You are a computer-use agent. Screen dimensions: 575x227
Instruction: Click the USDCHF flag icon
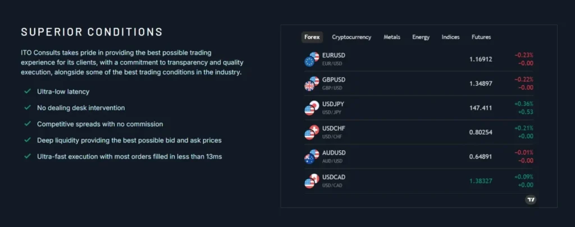click(311, 132)
